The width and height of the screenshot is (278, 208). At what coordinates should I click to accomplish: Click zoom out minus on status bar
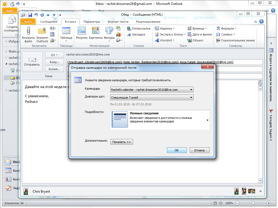pyautogui.click(x=237, y=203)
